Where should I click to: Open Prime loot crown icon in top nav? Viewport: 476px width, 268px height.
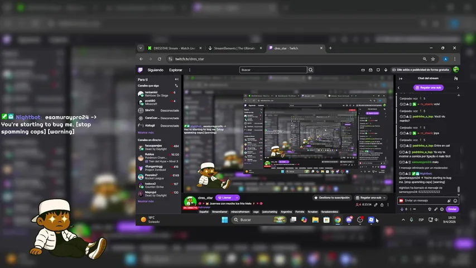pos(363,70)
